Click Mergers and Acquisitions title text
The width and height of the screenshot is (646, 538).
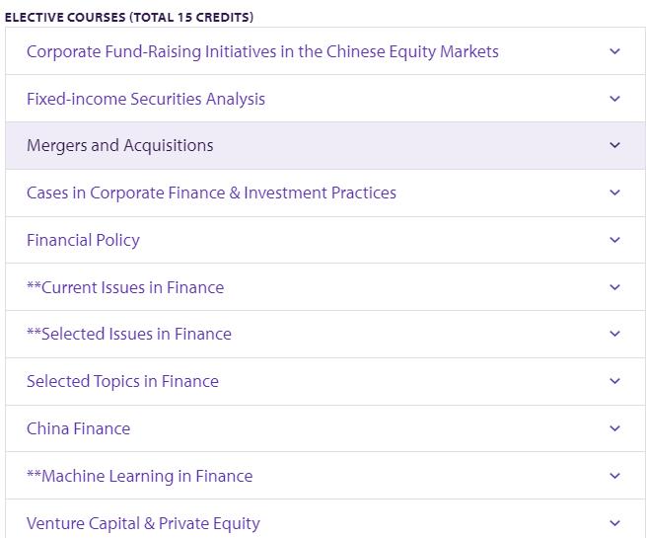point(119,145)
